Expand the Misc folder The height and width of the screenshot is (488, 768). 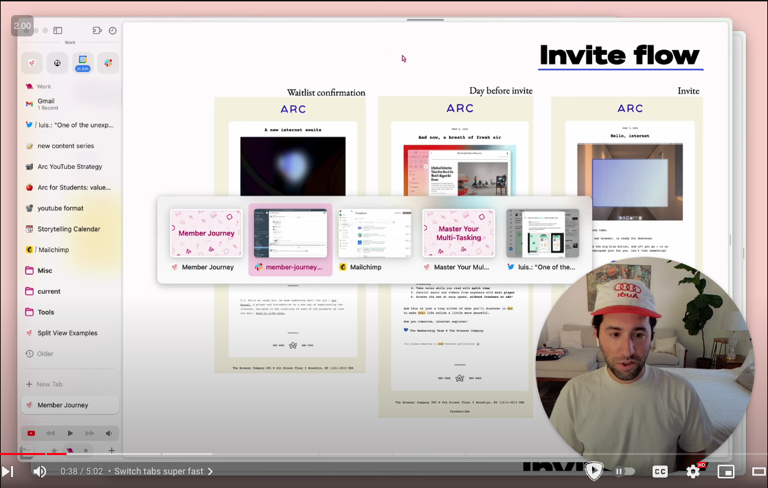click(70, 270)
